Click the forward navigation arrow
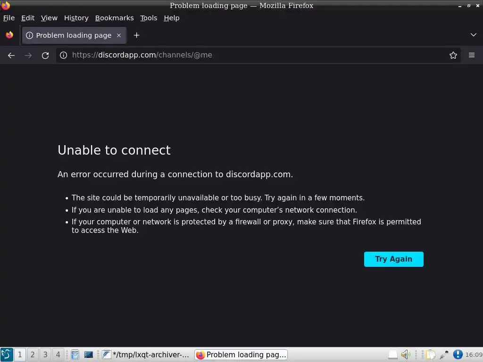 [x=28, y=56]
